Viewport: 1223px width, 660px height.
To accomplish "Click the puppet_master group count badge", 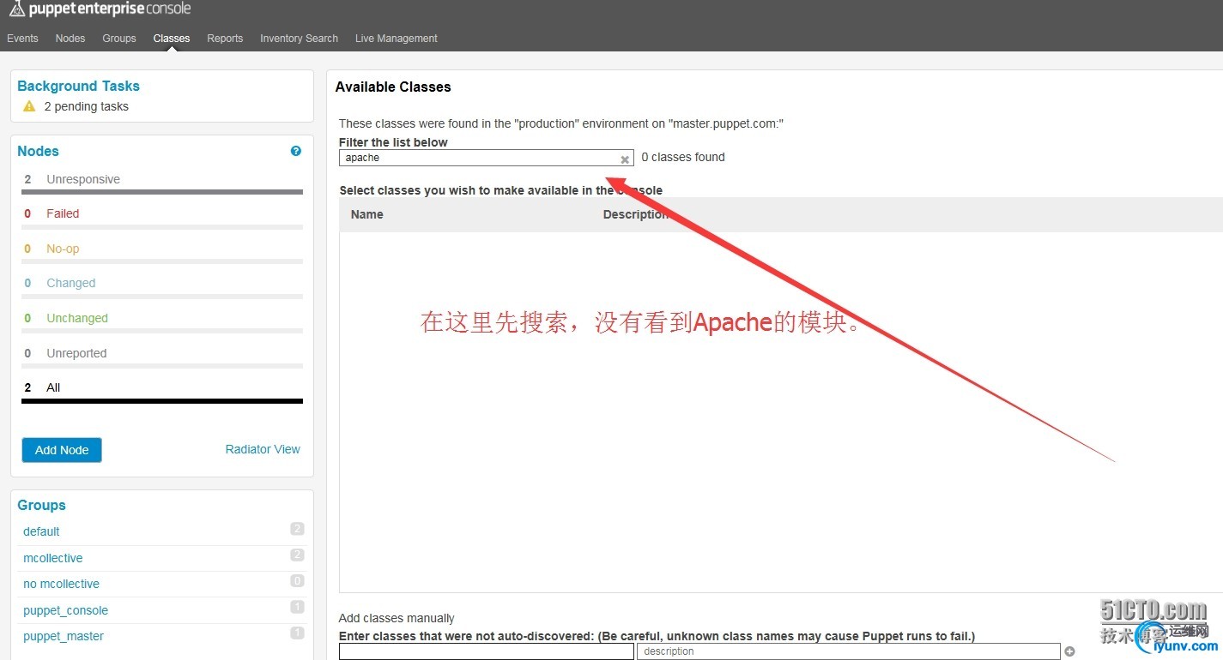I will pos(297,633).
